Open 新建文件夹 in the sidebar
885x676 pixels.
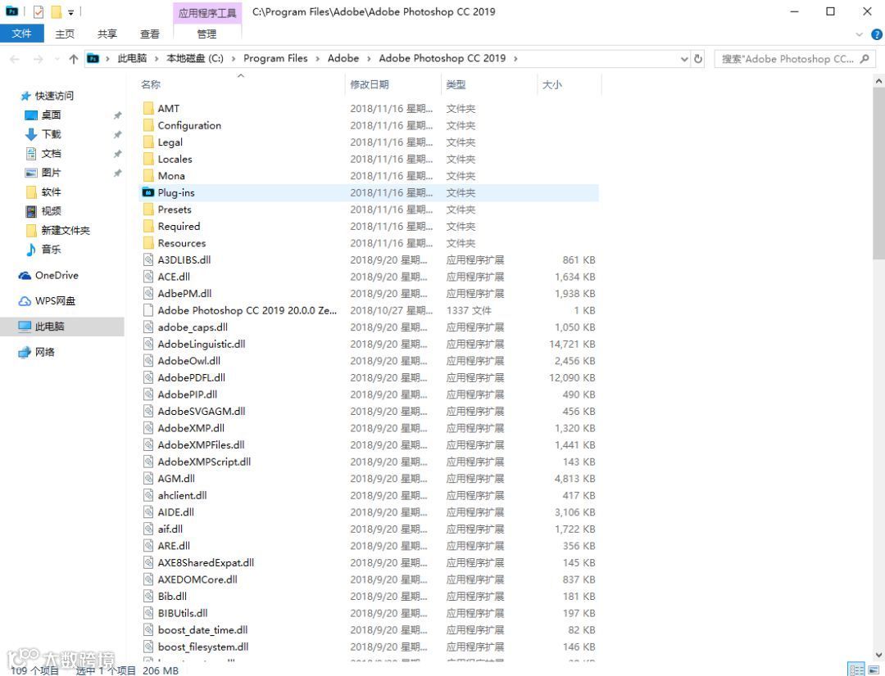point(65,231)
